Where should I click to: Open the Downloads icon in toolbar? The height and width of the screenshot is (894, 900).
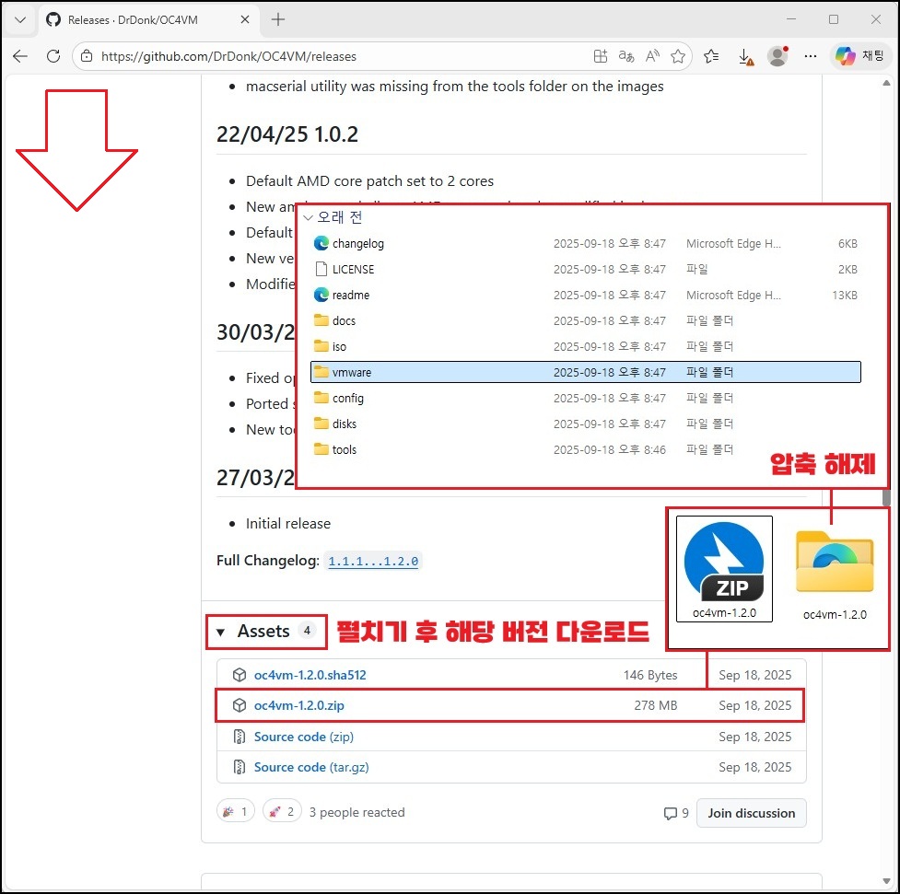[745, 56]
